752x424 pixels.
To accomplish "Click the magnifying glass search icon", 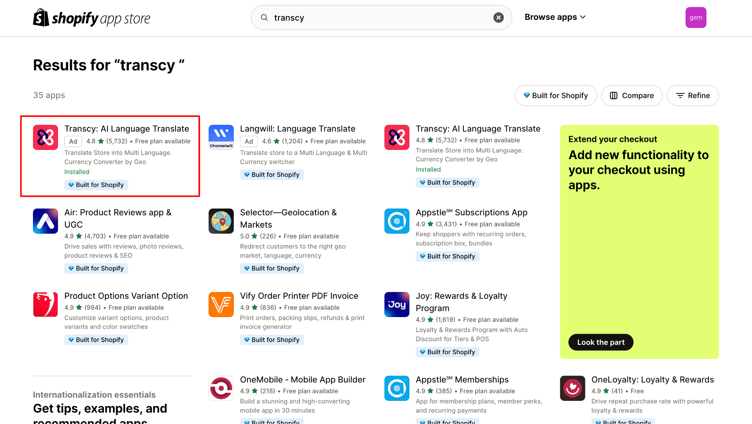I will click(264, 18).
